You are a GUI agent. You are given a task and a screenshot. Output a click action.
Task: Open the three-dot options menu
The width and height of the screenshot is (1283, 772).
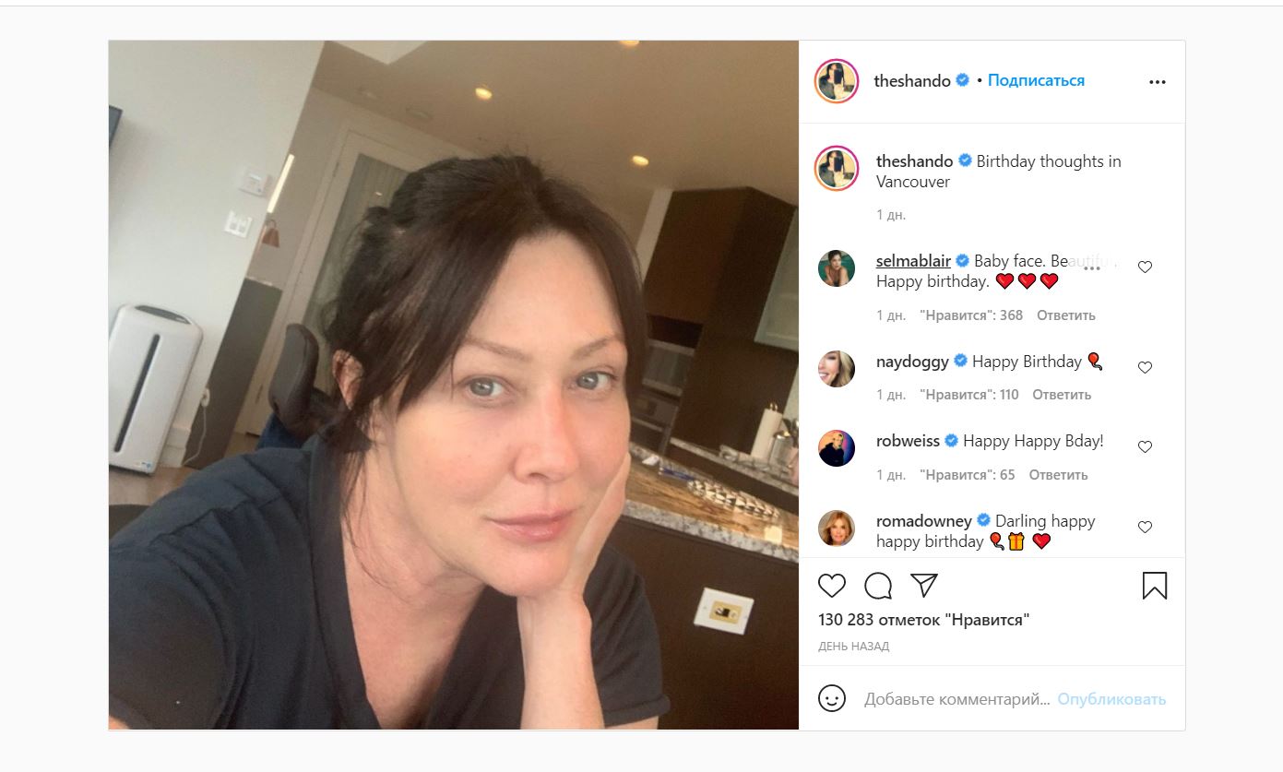[x=1158, y=82]
